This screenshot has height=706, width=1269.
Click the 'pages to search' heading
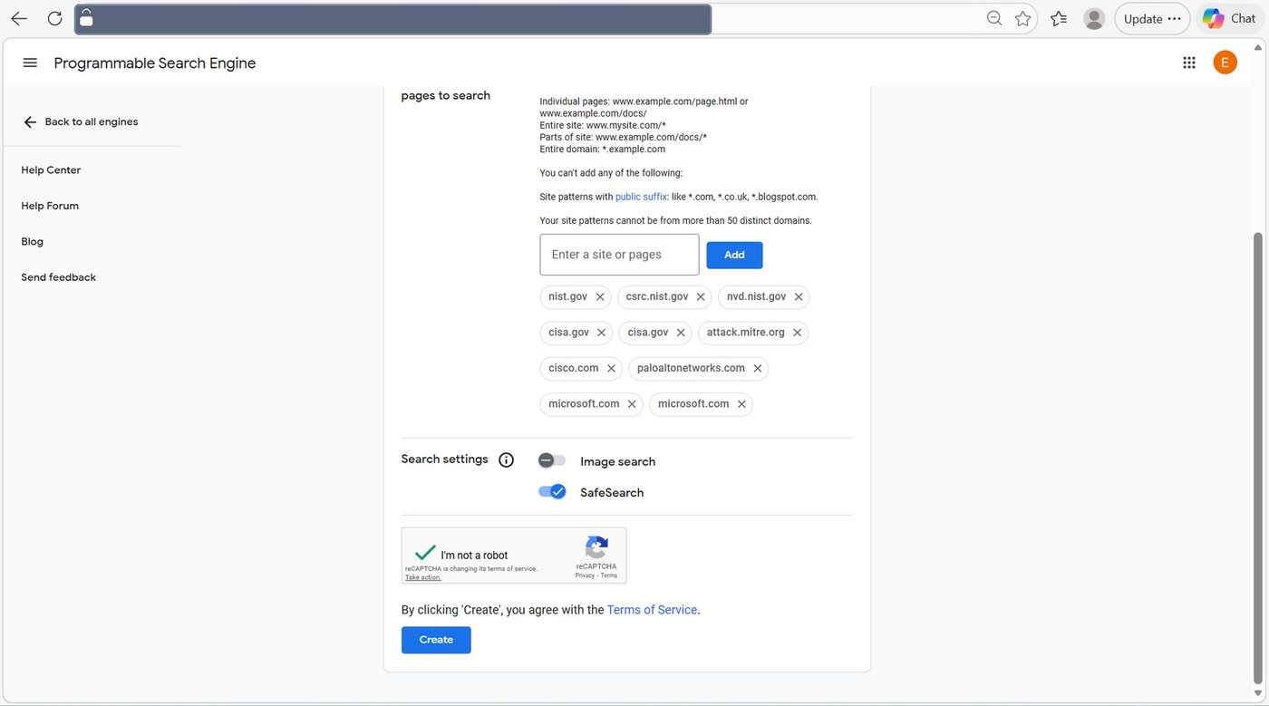point(446,95)
